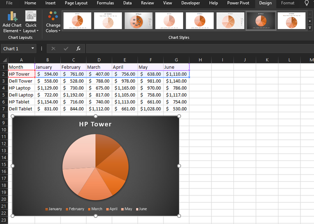314x224 pixels.
Task: Apply the first white pie chart style
Action: tap(77, 20)
